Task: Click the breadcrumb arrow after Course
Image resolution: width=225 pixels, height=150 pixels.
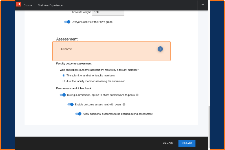Action: click(x=35, y=5)
